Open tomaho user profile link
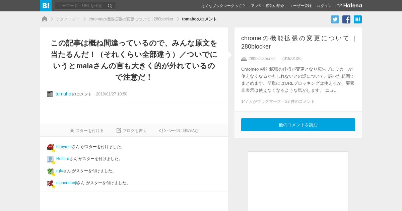The height and width of the screenshot is (211, 402). click(x=63, y=94)
